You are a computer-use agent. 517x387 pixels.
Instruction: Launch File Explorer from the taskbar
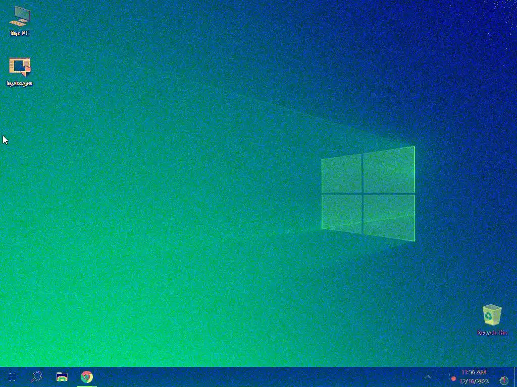pyautogui.click(x=62, y=377)
